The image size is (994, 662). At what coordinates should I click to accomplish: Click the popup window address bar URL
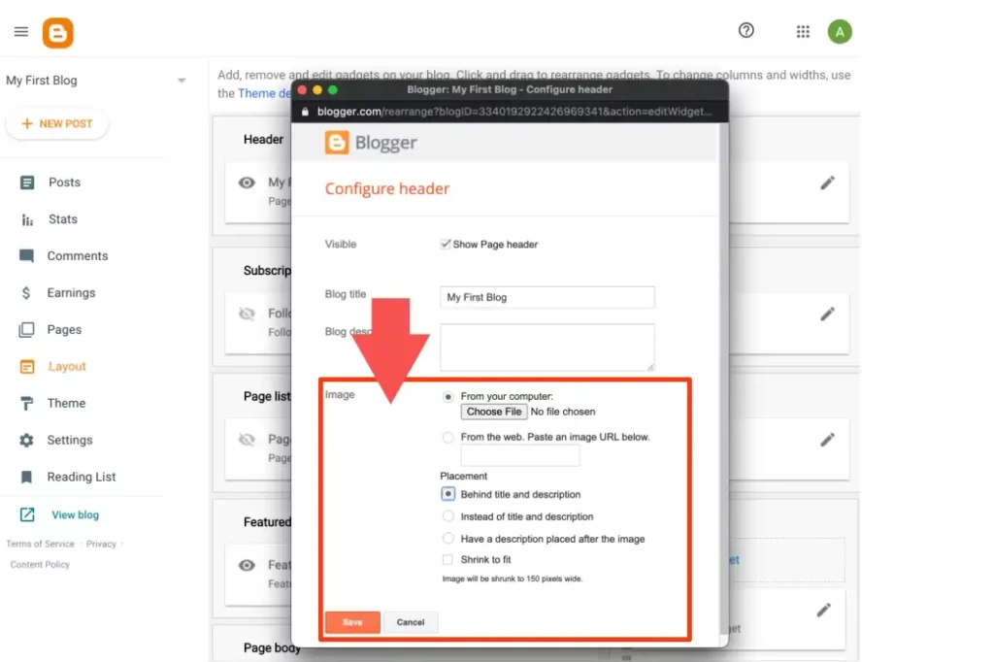[514, 112]
